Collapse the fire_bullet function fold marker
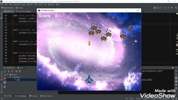The width and height of the screenshot is (178, 100). coord(13,53)
